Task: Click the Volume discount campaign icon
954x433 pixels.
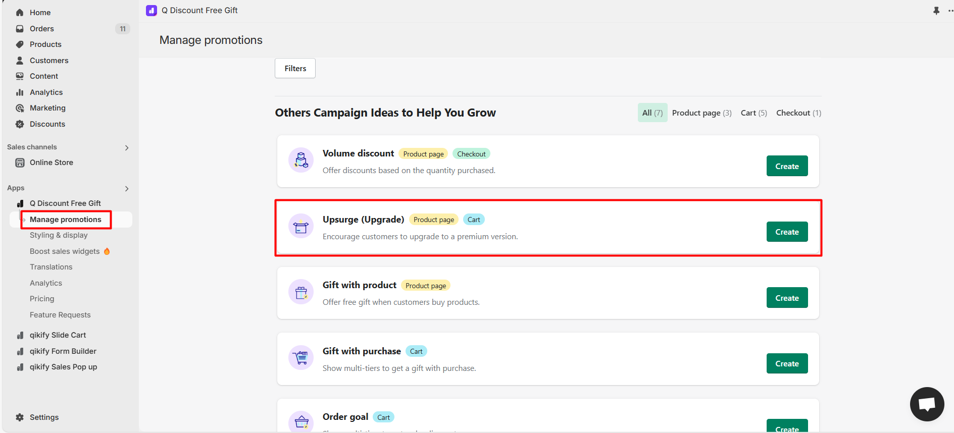Action: (x=301, y=160)
